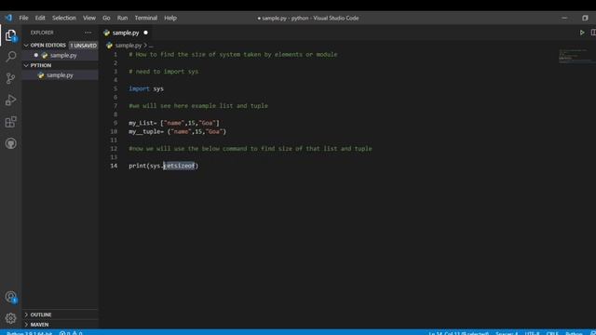Run Python file with play button

pyautogui.click(x=582, y=33)
